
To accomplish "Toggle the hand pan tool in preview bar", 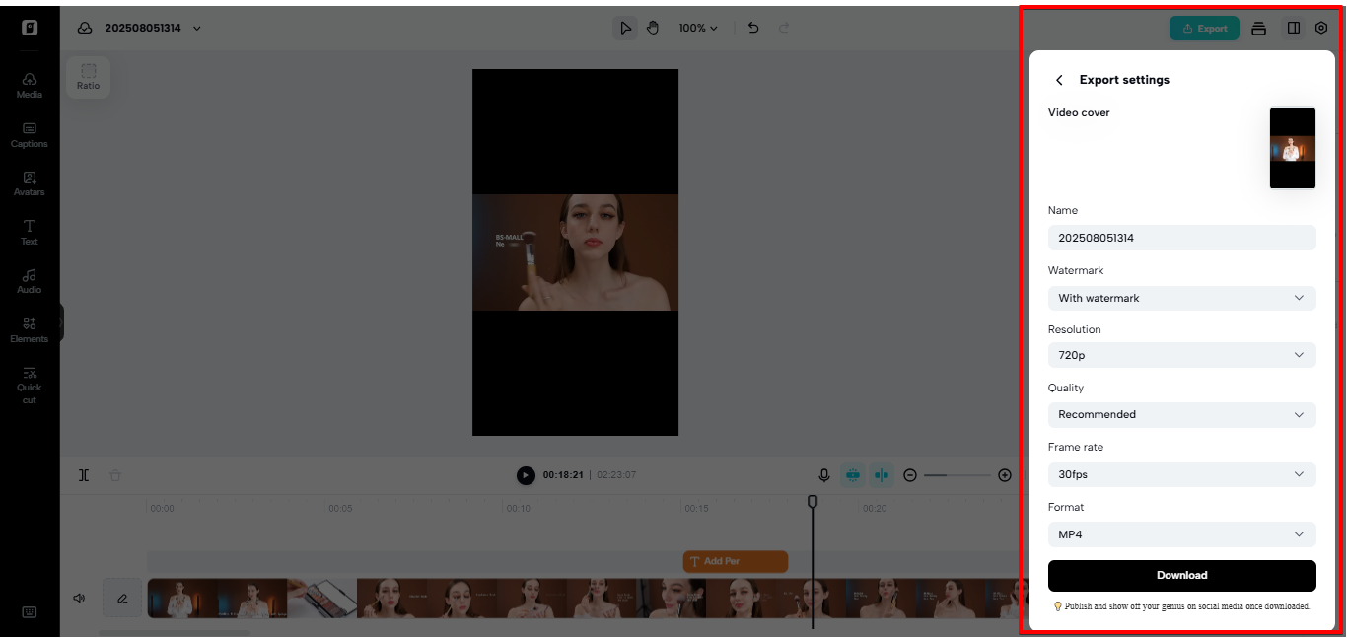I will pyautogui.click(x=653, y=28).
